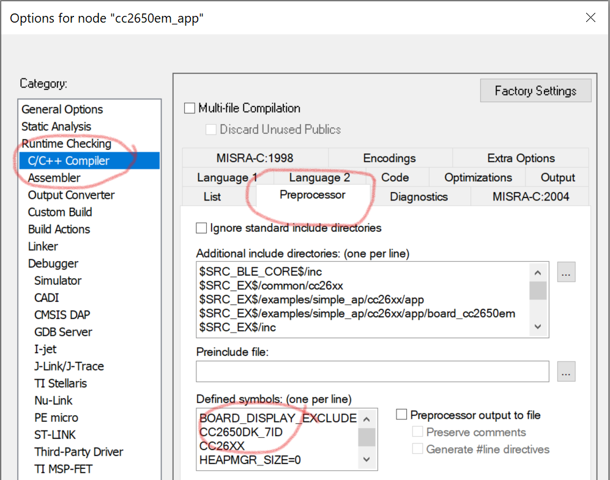Open the Encodings tab

coord(389,158)
